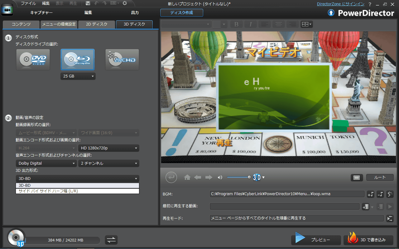
Task: Switch to the コンテンツ tab
Action: click(21, 24)
